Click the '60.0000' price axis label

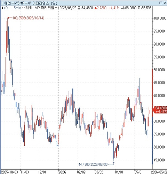(x=159, y=121)
